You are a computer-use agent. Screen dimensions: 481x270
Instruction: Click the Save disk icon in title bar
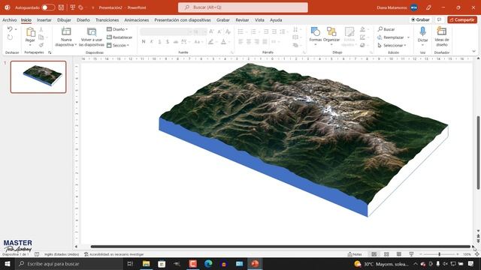point(61,7)
